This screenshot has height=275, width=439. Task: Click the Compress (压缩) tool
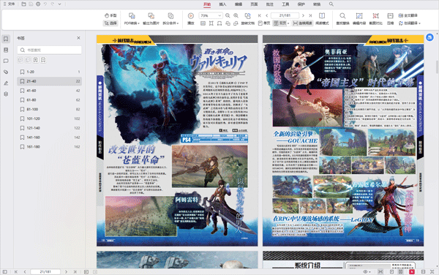coord(390,19)
